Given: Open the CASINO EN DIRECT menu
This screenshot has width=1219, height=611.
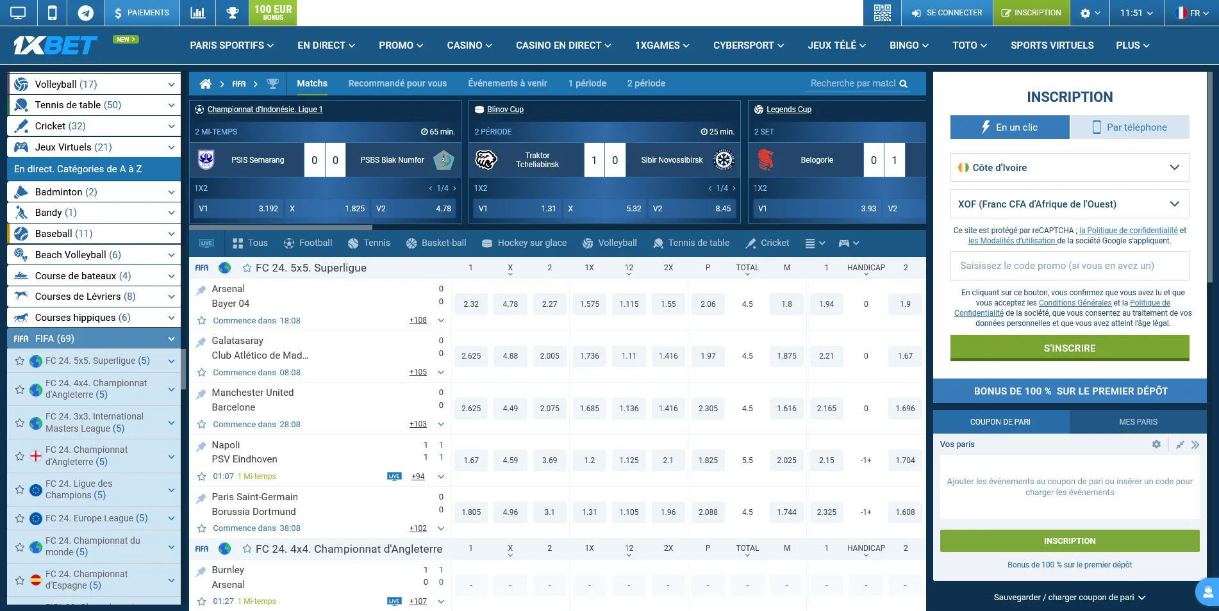Looking at the screenshot, I should point(563,45).
